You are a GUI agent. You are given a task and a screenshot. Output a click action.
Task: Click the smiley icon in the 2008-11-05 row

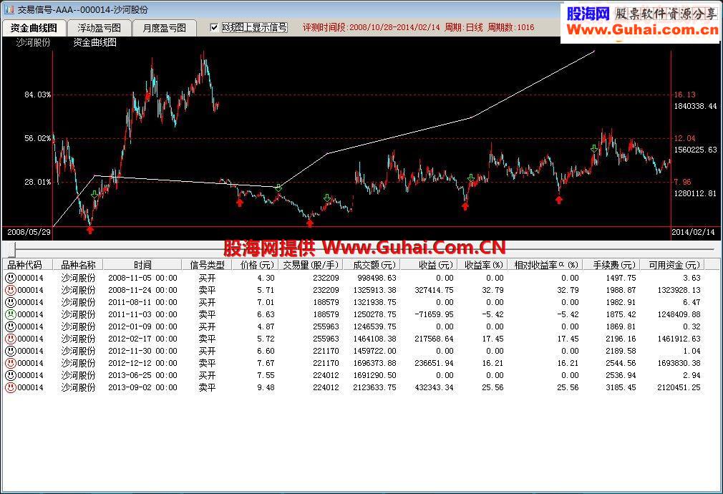(10, 278)
